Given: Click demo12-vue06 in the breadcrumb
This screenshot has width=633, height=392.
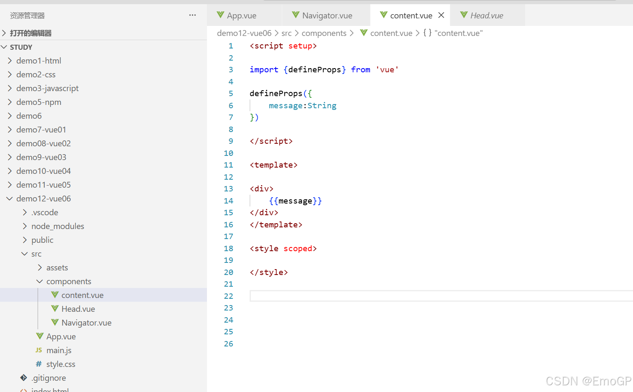Looking at the screenshot, I should [x=244, y=33].
